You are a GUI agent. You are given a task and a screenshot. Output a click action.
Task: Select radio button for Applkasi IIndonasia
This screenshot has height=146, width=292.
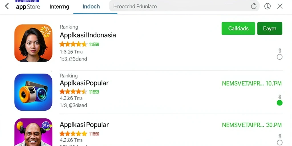279,57
